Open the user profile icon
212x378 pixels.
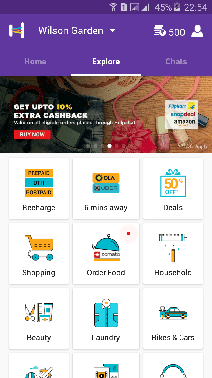pos(197,31)
